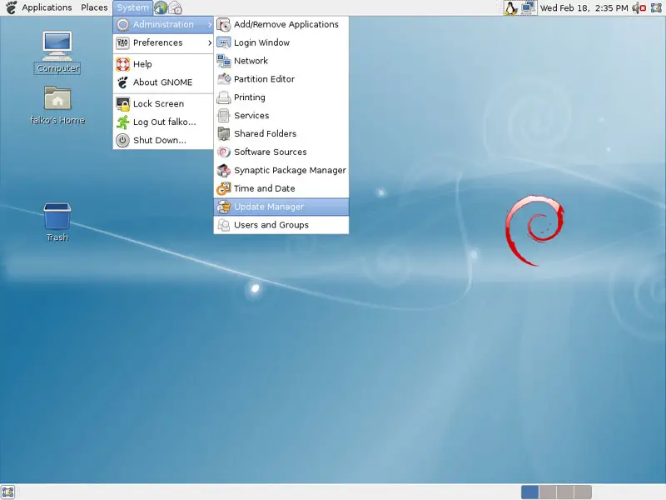666x500 pixels.
Task: Click the Update Manager icon
Action: tap(223, 207)
